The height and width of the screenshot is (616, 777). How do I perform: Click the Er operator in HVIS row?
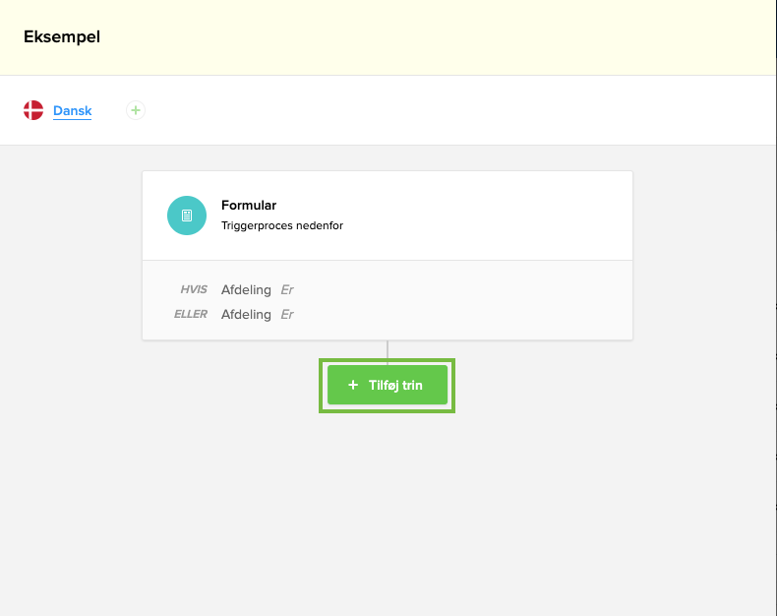pos(287,290)
